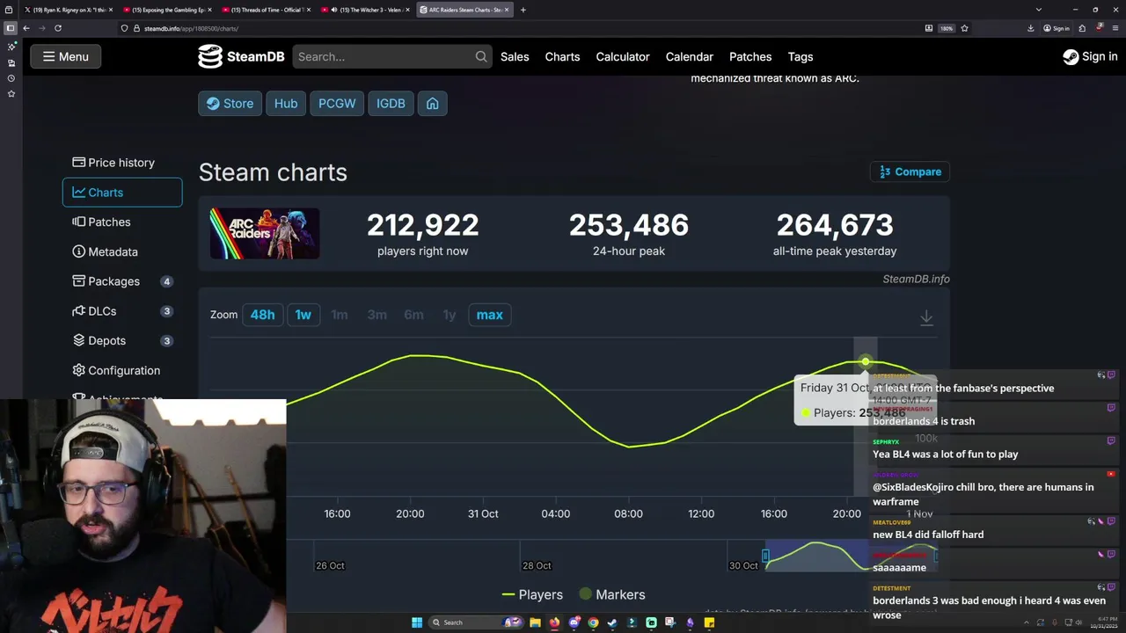
Task: Toggle the Markers series in the legend
Action: coord(612,594)
